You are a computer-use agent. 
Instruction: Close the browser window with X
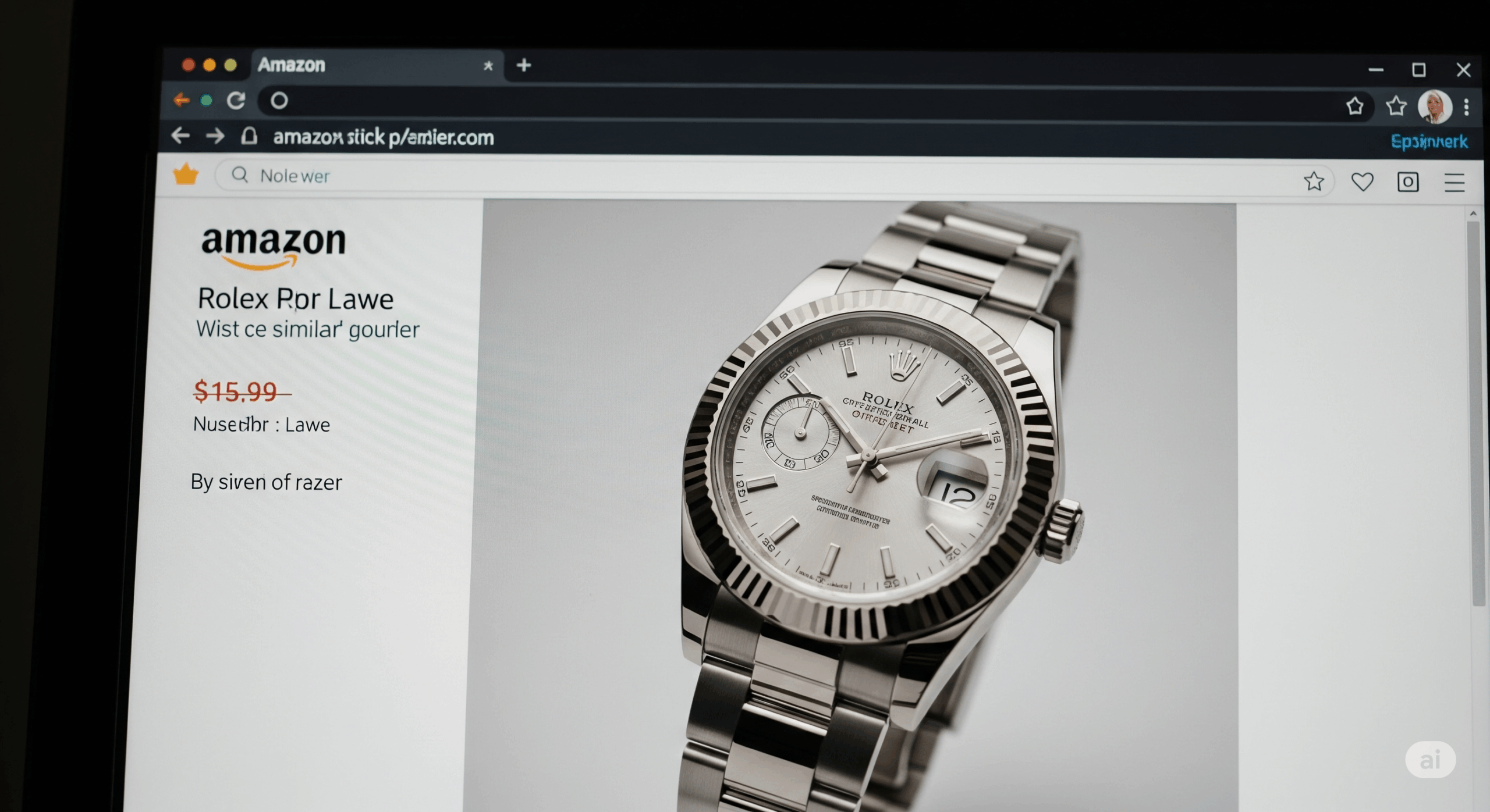point(1463,70)
